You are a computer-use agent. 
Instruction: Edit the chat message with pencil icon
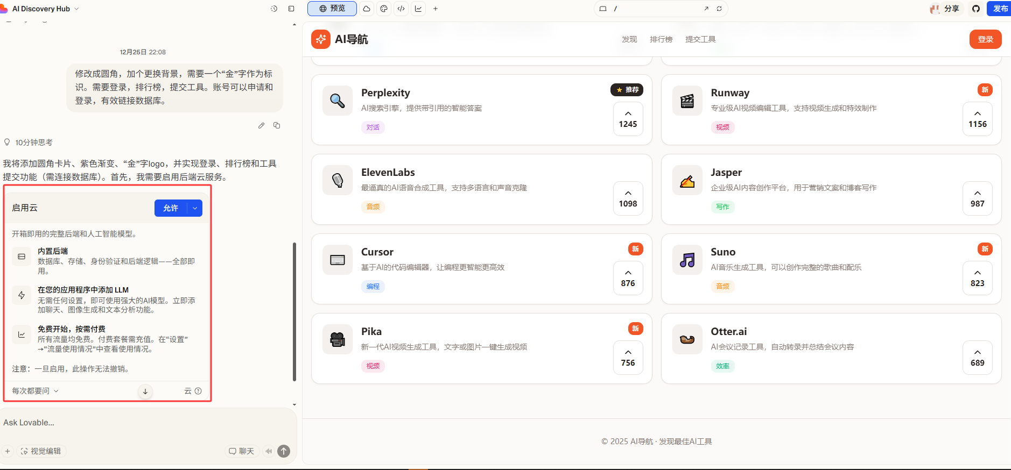point(261,125)
